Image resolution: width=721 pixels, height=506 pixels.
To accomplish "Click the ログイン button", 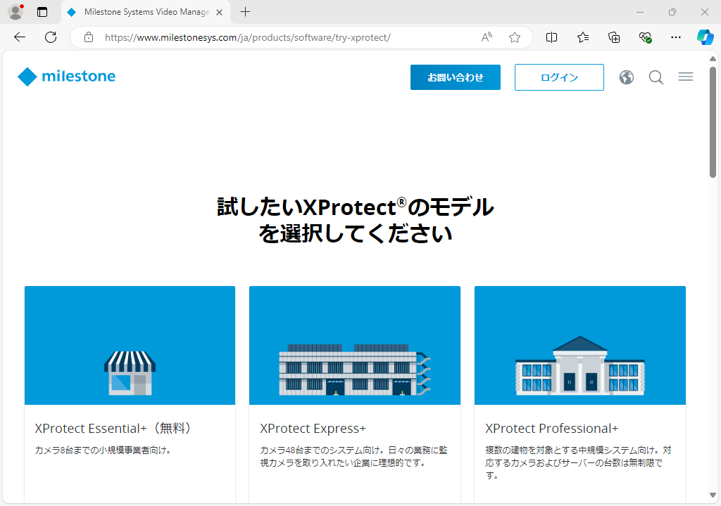I will (x=559, y=77).
